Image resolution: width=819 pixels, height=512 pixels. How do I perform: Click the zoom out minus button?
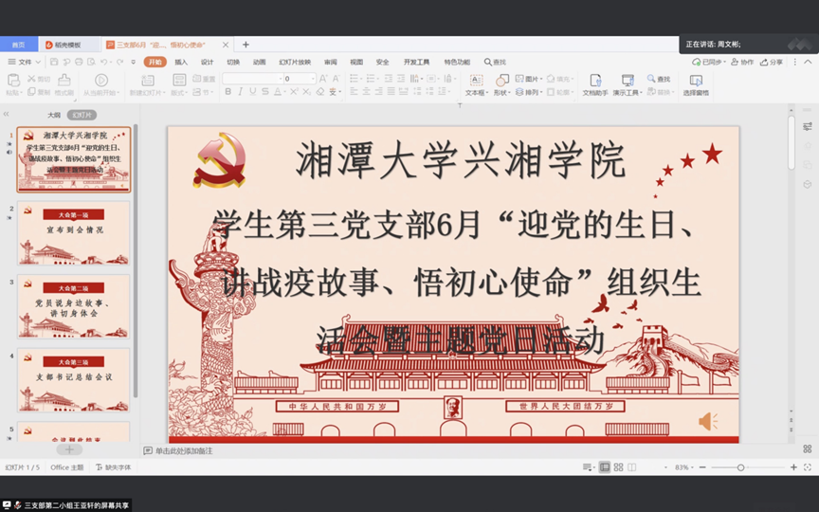coord(702,467)
